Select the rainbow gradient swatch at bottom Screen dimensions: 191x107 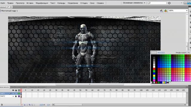click(164, 83)
